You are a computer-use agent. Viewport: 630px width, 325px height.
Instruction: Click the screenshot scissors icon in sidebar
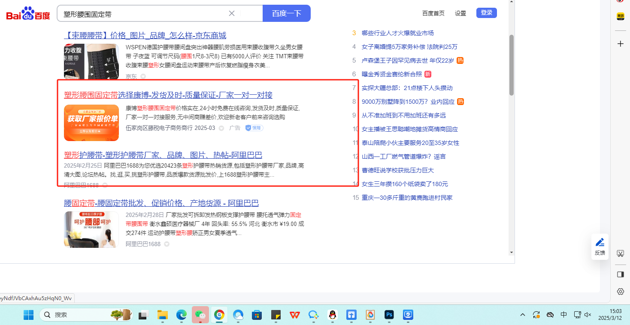pyautogui.click(x=620, y=253)
